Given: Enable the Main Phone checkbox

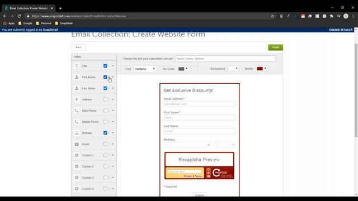Looking at the screenshot, I should coord(105,111).
